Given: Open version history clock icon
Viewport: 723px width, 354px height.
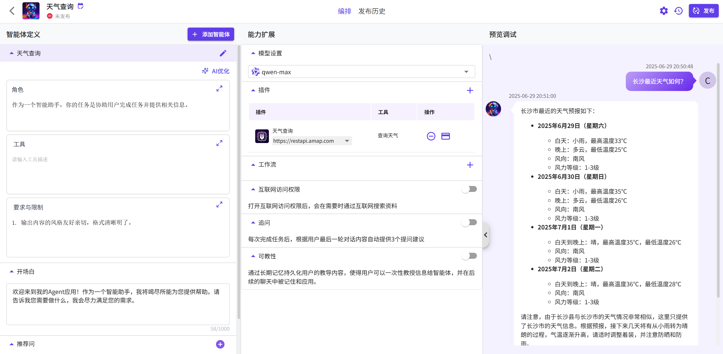Looking at the screenshot, I should [x=678, y=11].
